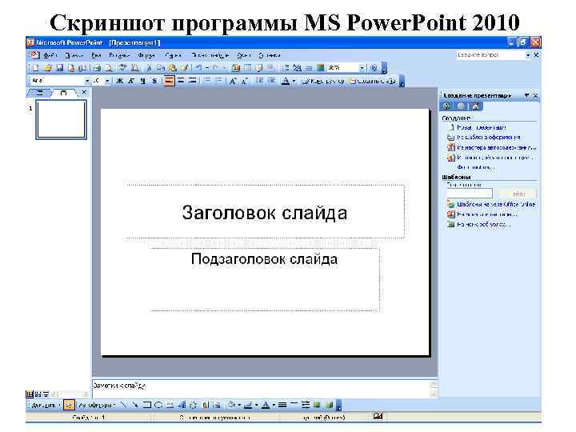Open Шаблоны на узле Office Online link

[496, 204]
